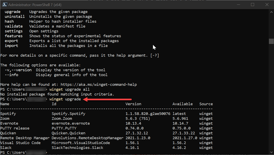Click the Version column header
The width and height of the screenshot is (274, 155).
coord(133,104)
